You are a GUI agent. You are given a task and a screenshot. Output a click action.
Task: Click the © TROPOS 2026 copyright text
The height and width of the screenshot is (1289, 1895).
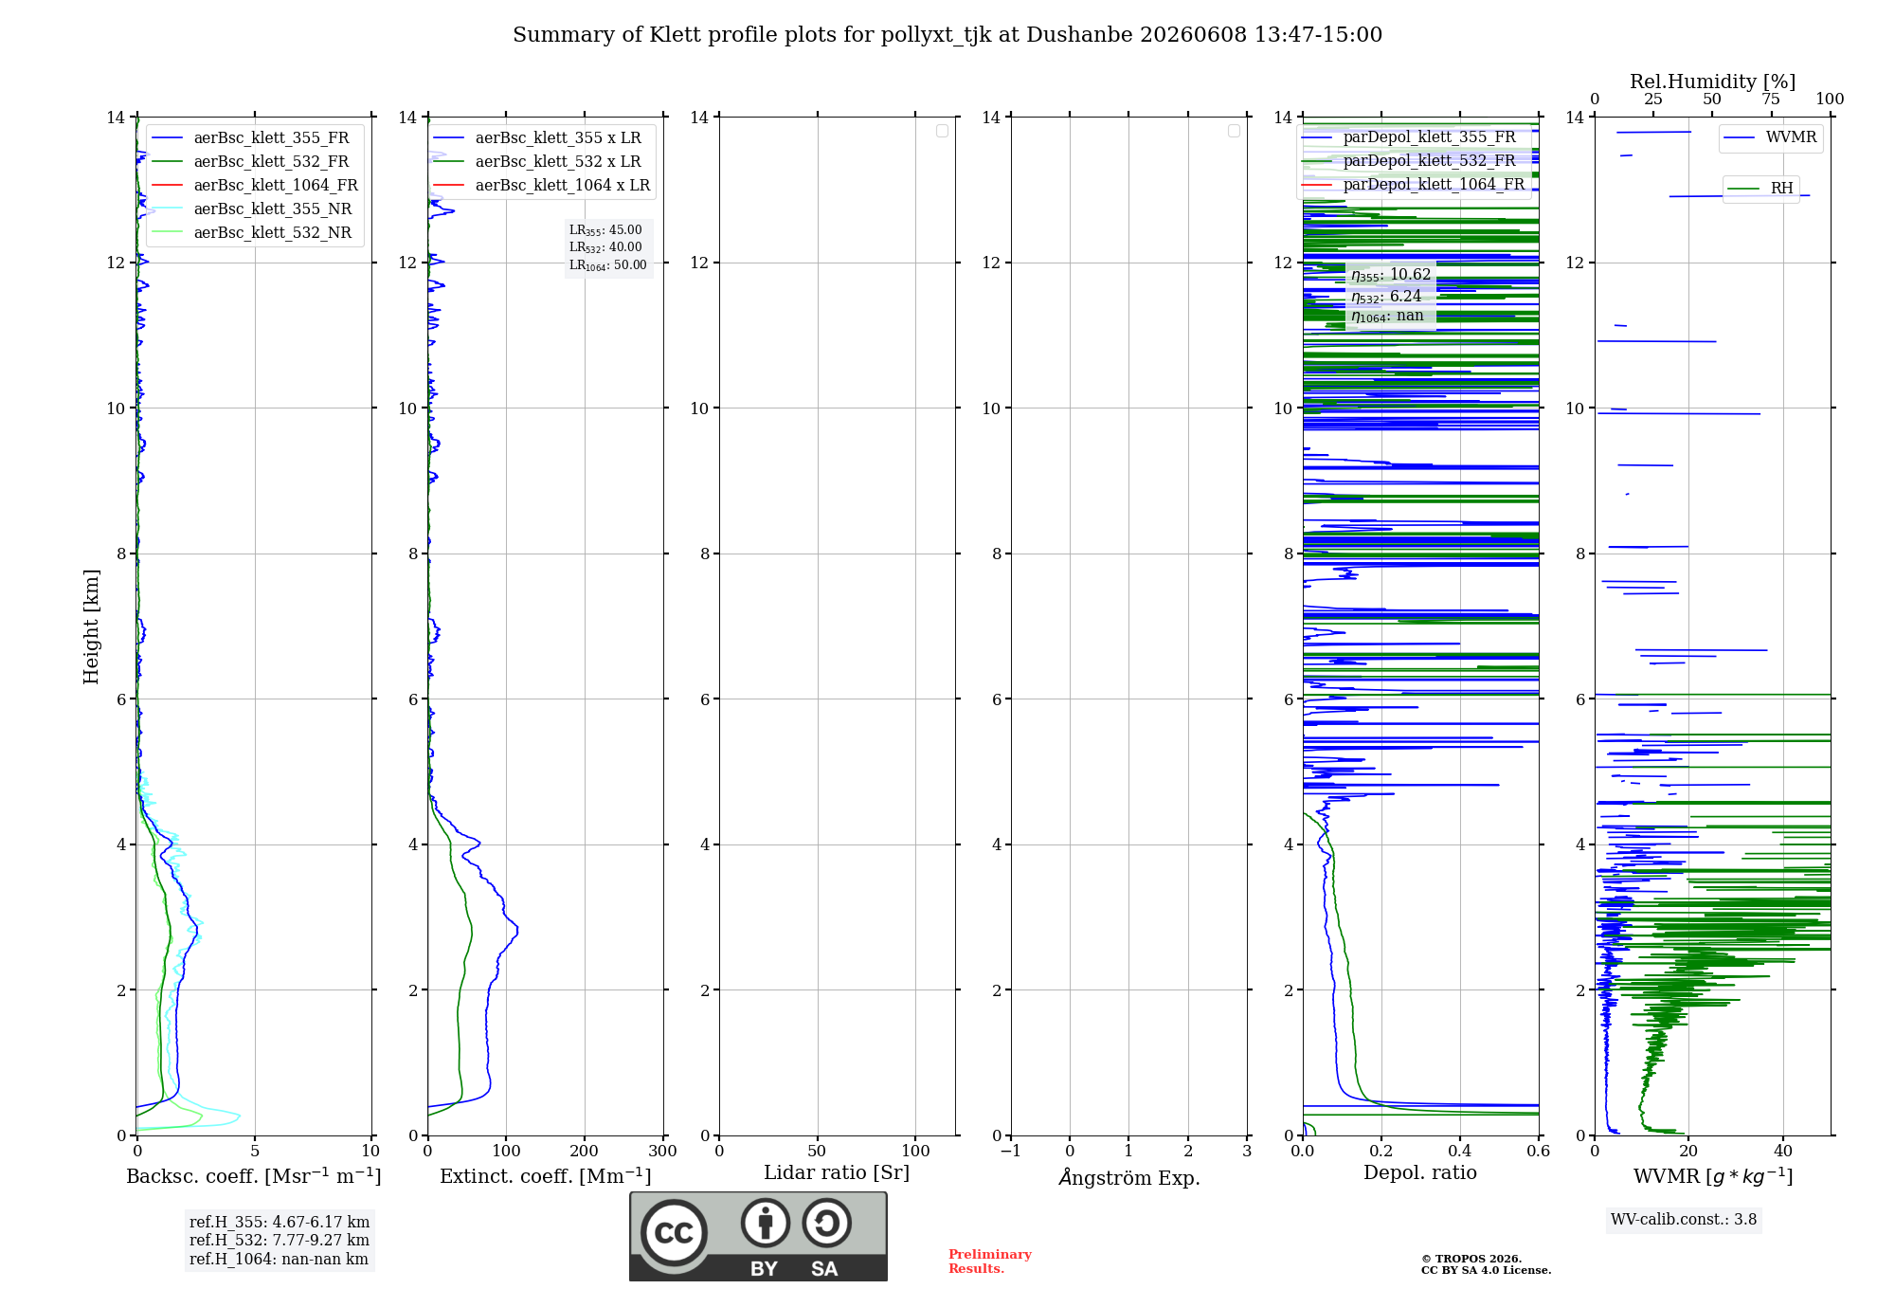[x=1471, y=1259]
